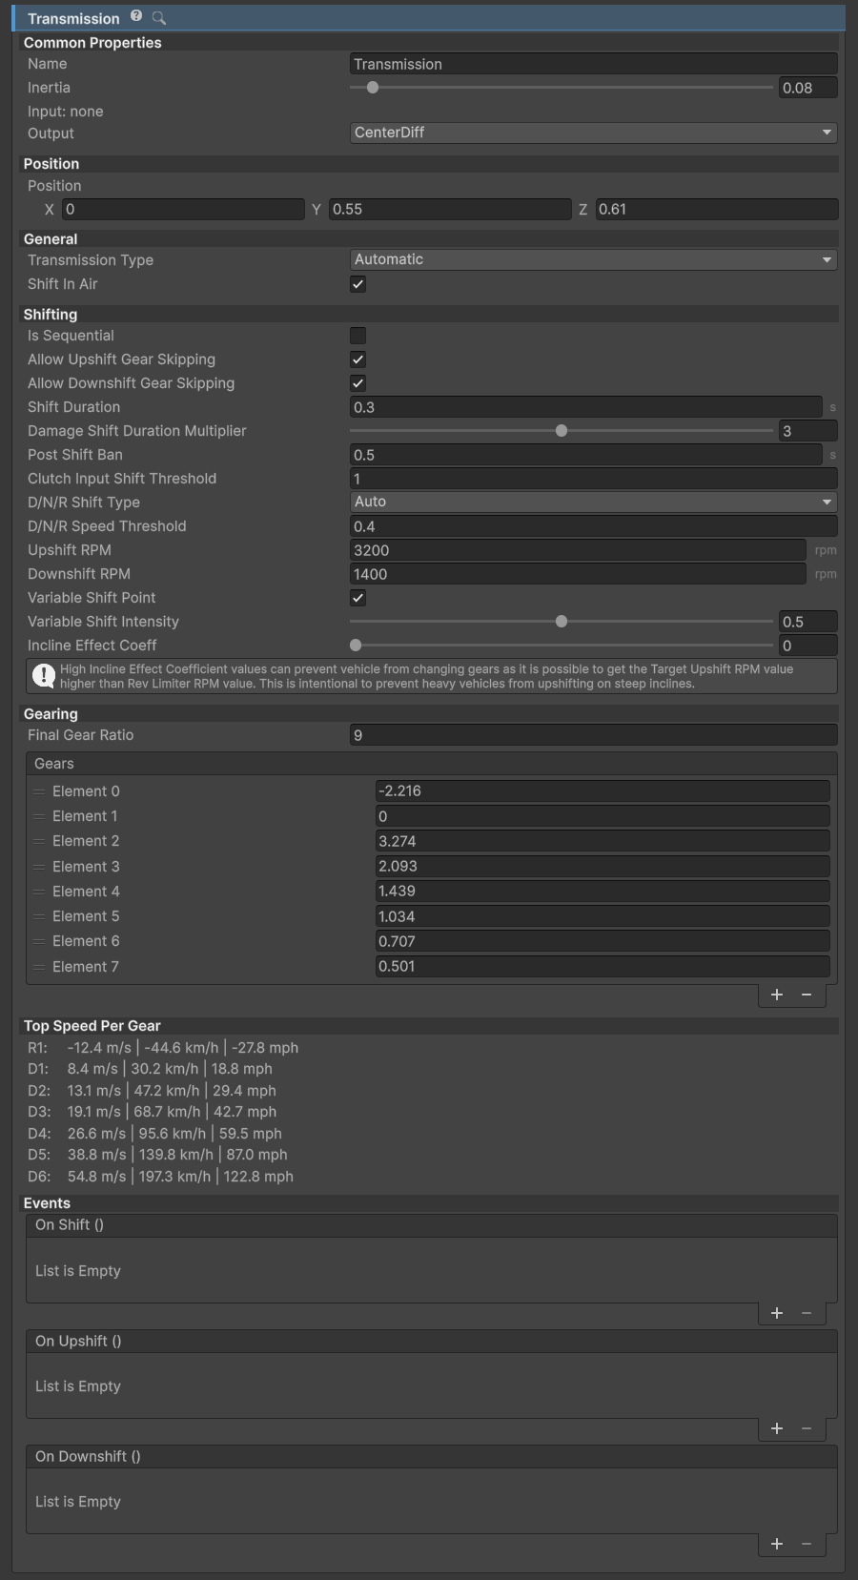The width and height of the screenshot is (858, 1580).
Task: Open the Transmission Type dropdown
Action: 594,259
